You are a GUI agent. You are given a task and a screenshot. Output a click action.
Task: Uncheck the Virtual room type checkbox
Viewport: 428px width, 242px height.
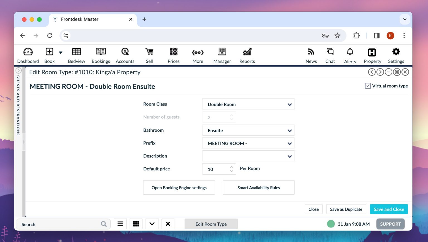point(368,86)
